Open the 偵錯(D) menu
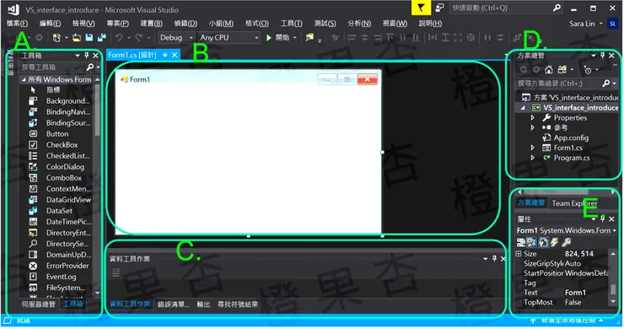 coord(186,24)
